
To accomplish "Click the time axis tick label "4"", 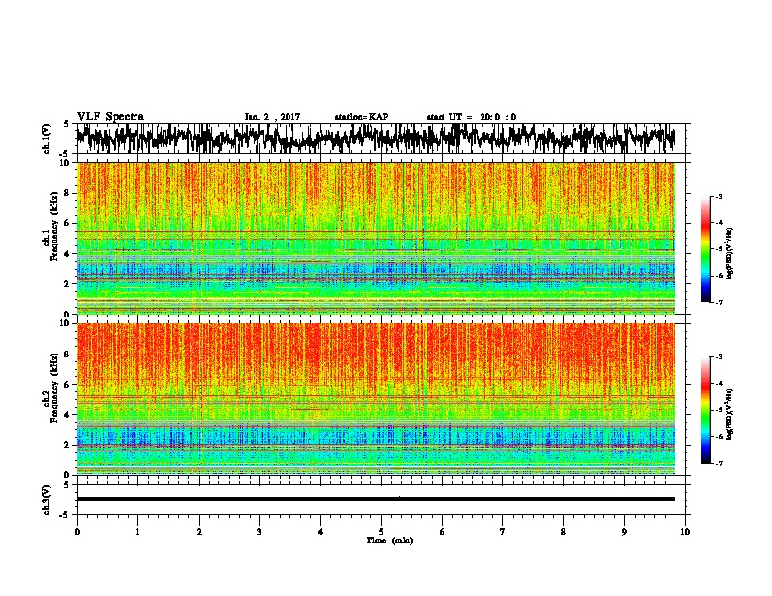I will (x=321, y=532).
